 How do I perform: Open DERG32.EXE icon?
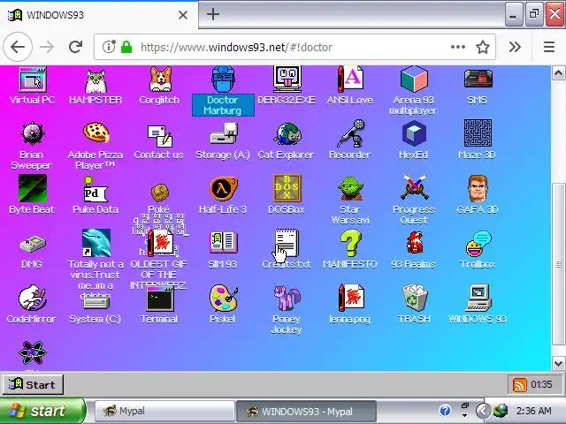coord(287,79)
